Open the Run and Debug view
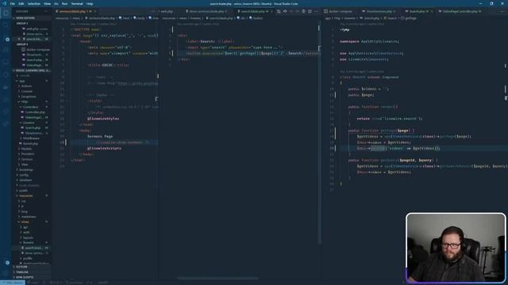This screenshot has height=285, width=508. (6, 50)
